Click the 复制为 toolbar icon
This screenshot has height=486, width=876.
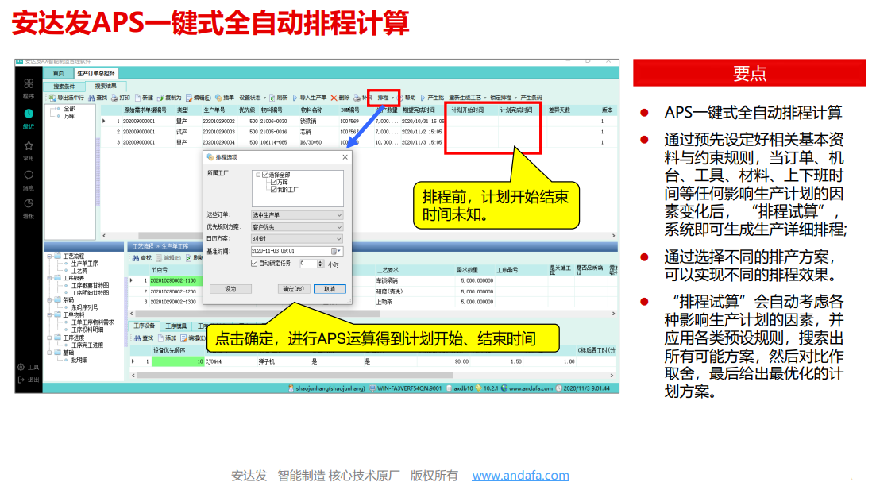tap(161, 98)
